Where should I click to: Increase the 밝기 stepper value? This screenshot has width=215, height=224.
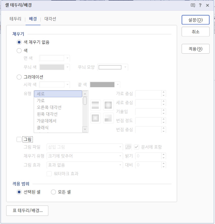[164, 154]
